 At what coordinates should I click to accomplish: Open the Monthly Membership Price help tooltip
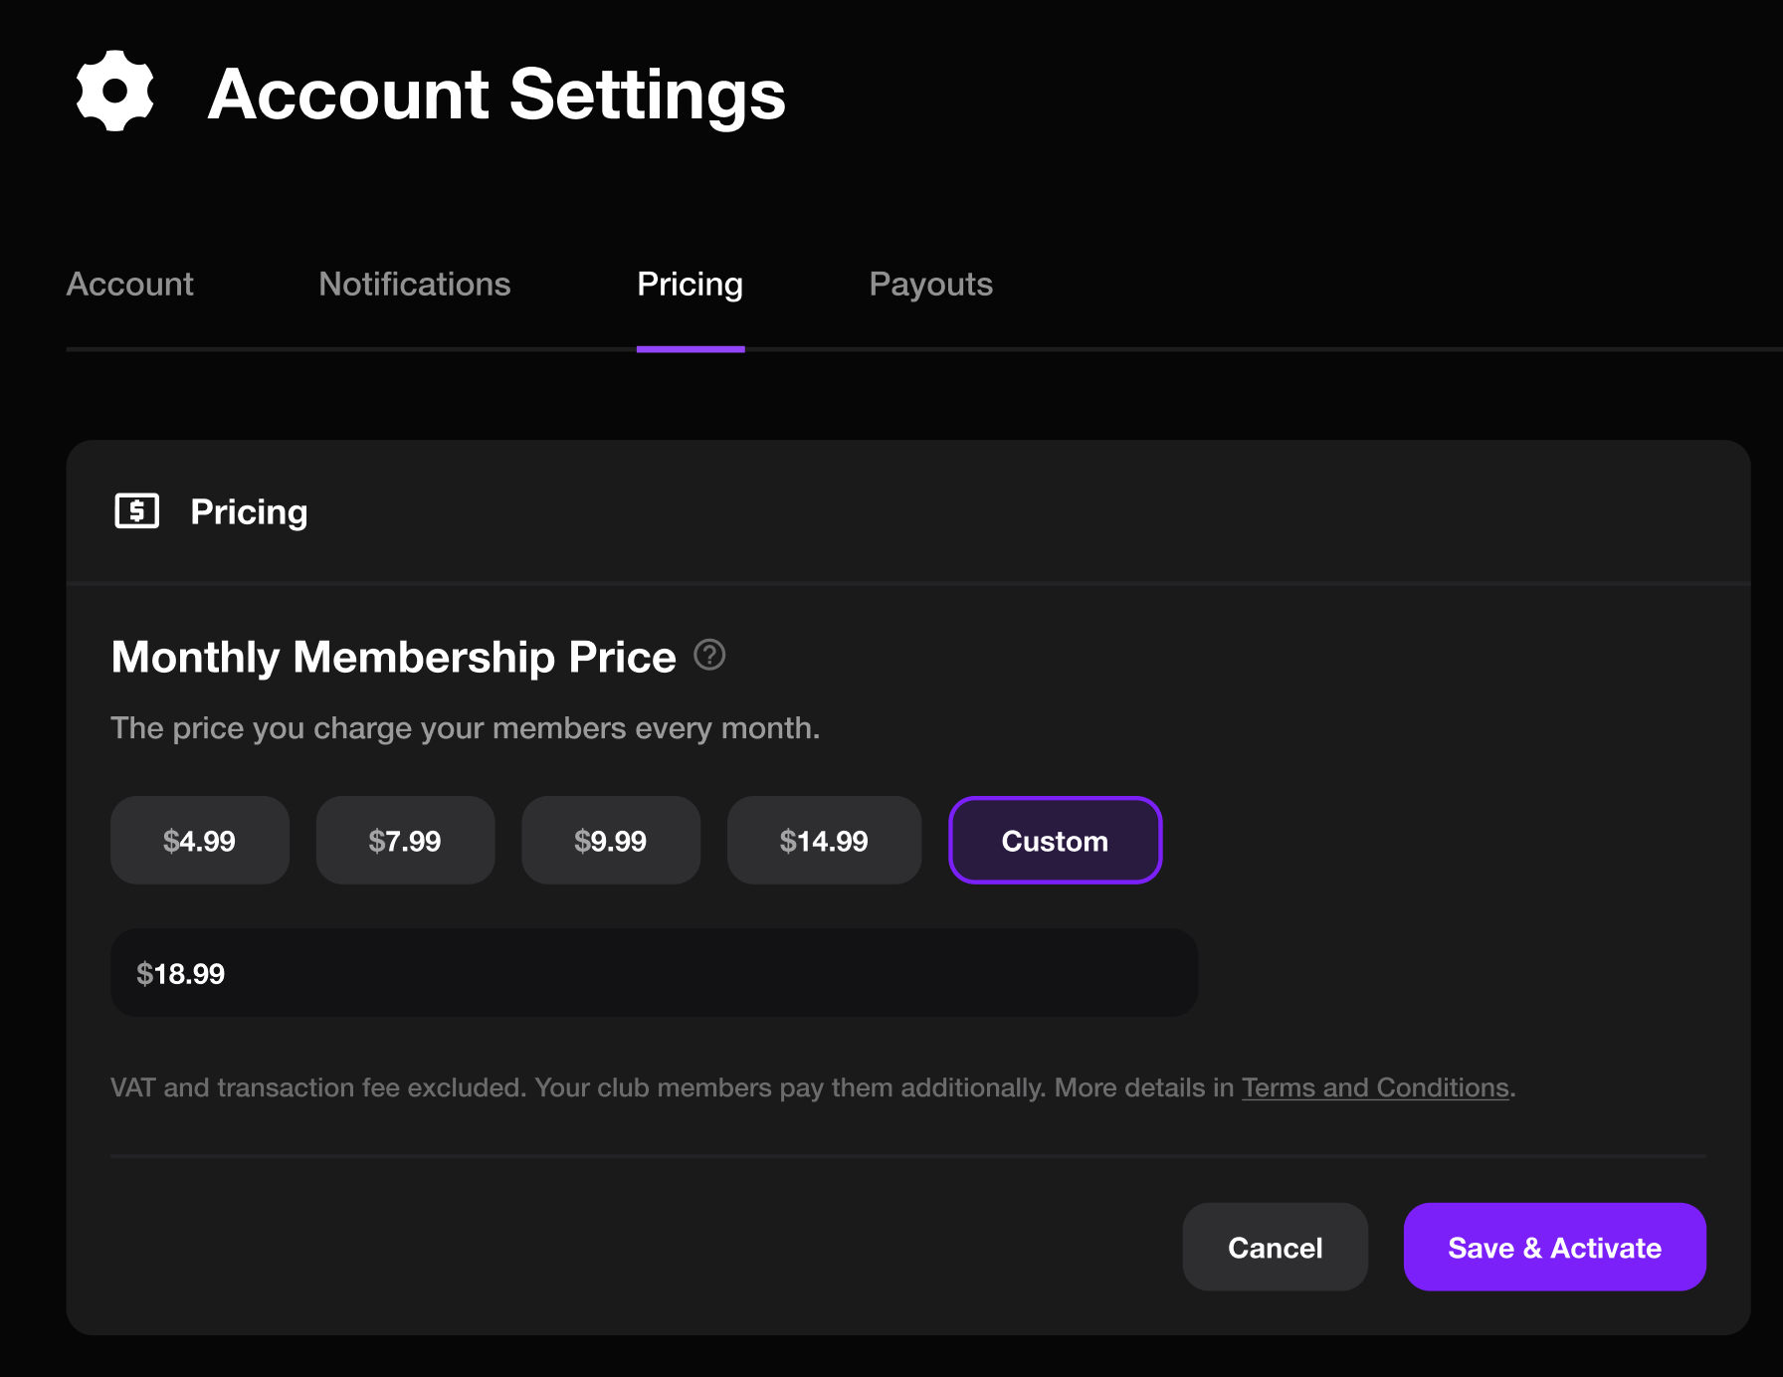click(x=709, y=655)
